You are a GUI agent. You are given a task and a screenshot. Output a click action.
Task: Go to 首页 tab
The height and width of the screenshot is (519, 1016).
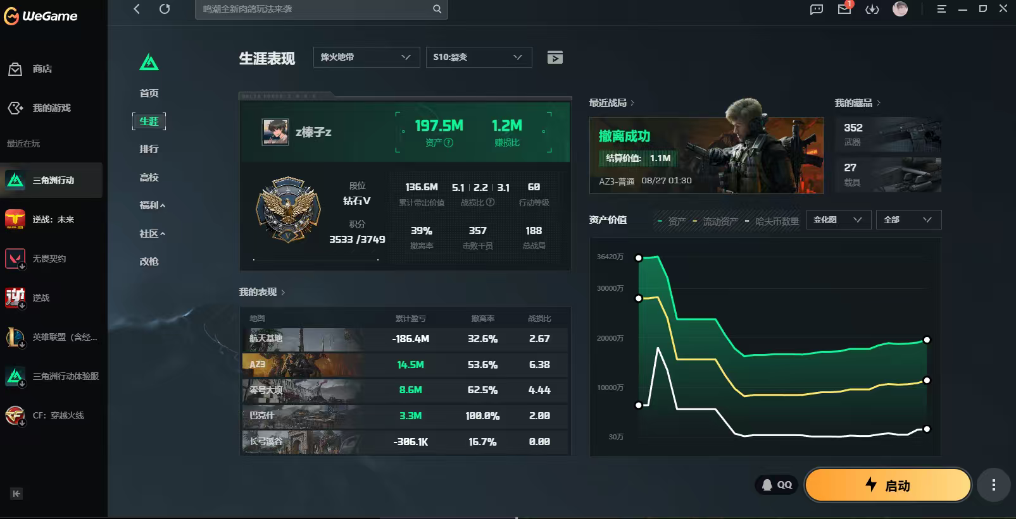(x=149, y=94)
